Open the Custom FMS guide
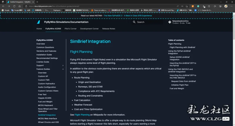The height and width of the screenshot is (126, 235). click(x=44, y=80)
